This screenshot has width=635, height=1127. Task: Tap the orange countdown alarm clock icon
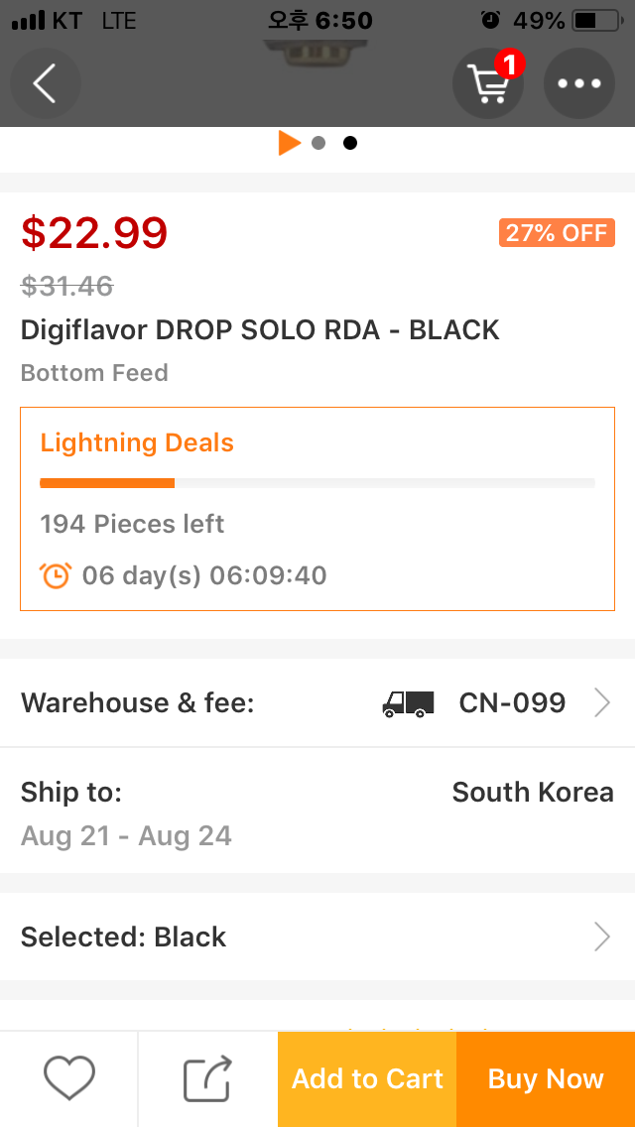(56, 575)
